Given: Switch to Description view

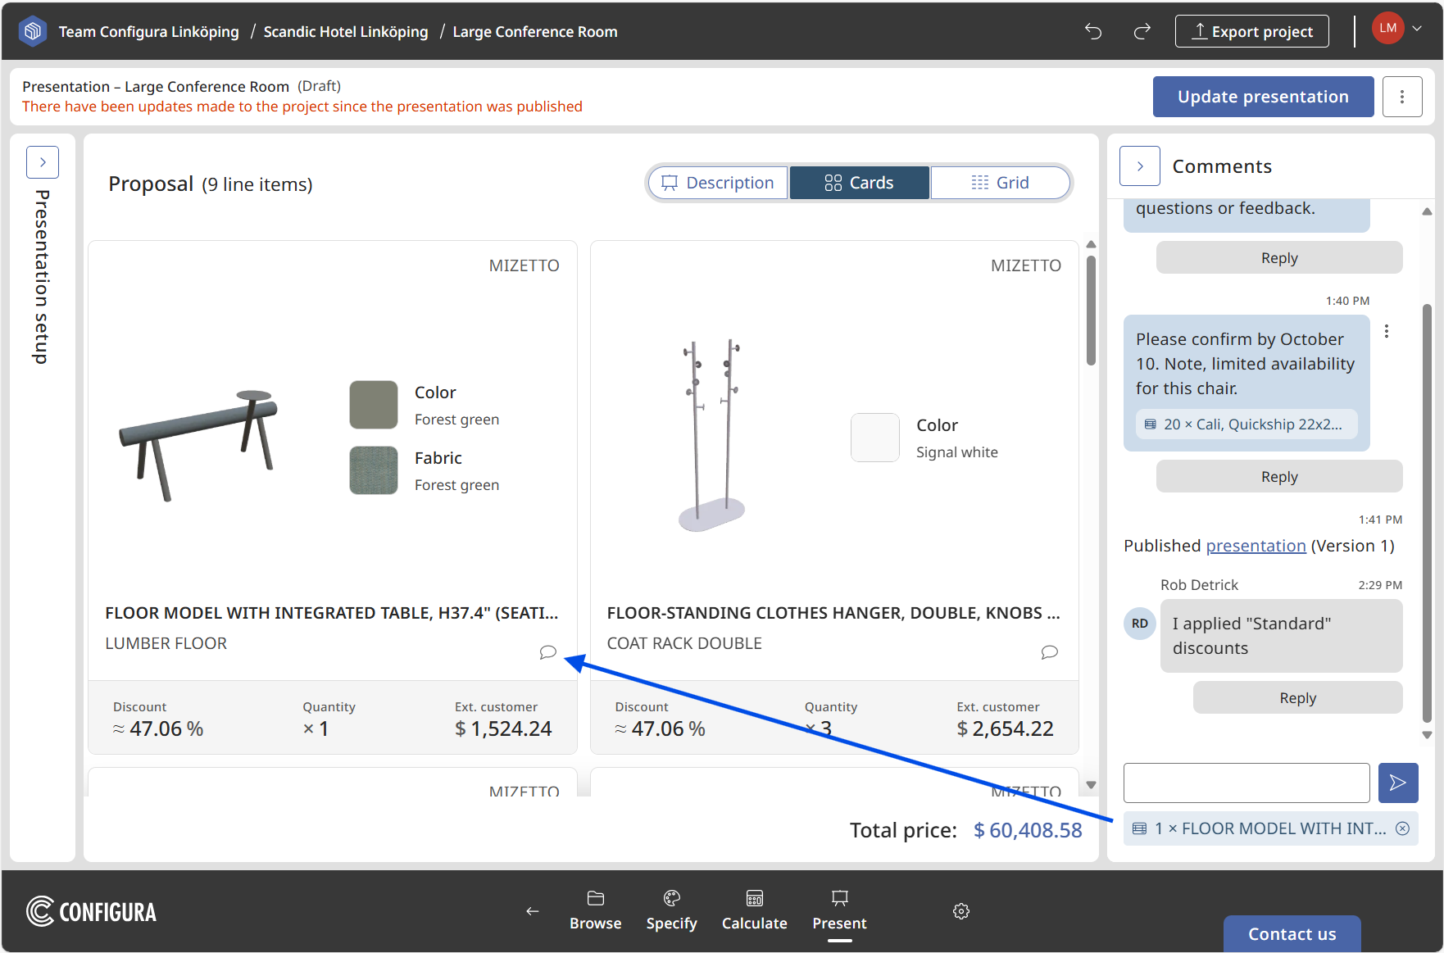Looking at the screenshot, I should click(x=718, y=183).
